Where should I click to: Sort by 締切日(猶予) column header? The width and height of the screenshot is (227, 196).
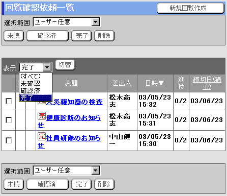click(x=207, y=83)
